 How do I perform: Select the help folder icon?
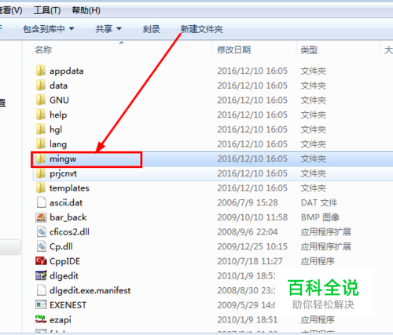pyautogui.click(x=41, y=115)
